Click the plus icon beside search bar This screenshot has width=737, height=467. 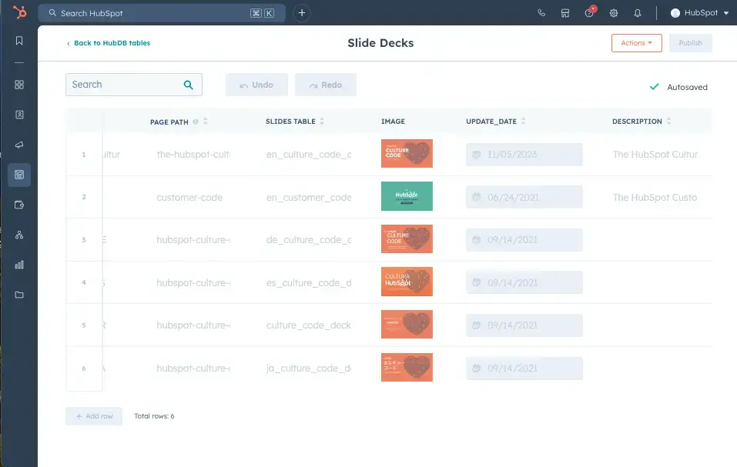302,13
